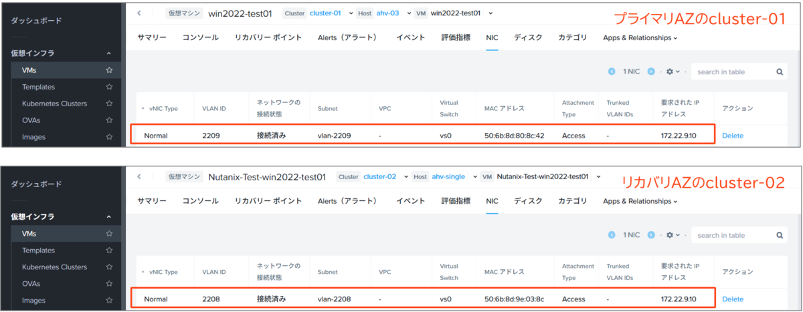
Task: Click the search magnifier in top table
Action: (780, 71)
